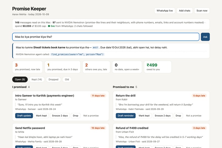Mark Kabir's drill return as kept

[144, 115]
